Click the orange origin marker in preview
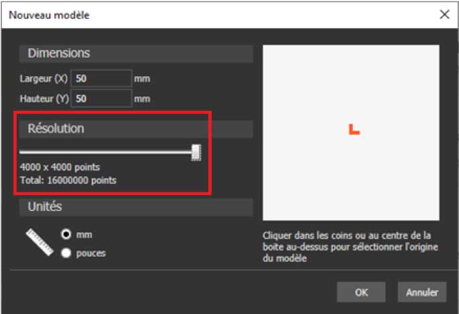This screenshot has height=314, width=459. pos(354,130)
